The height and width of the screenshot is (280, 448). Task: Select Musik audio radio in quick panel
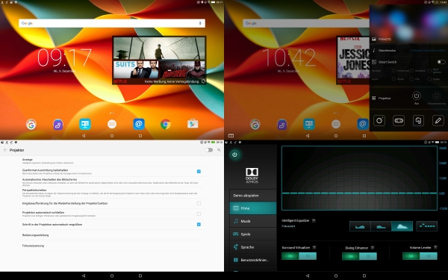tap(393, 79)
